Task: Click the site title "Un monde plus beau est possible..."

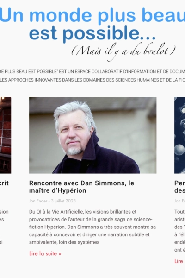Action: (x=92, y=24)
